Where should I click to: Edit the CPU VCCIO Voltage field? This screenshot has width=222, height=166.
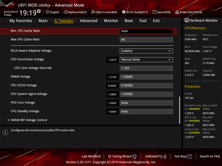tap(146, 85)
